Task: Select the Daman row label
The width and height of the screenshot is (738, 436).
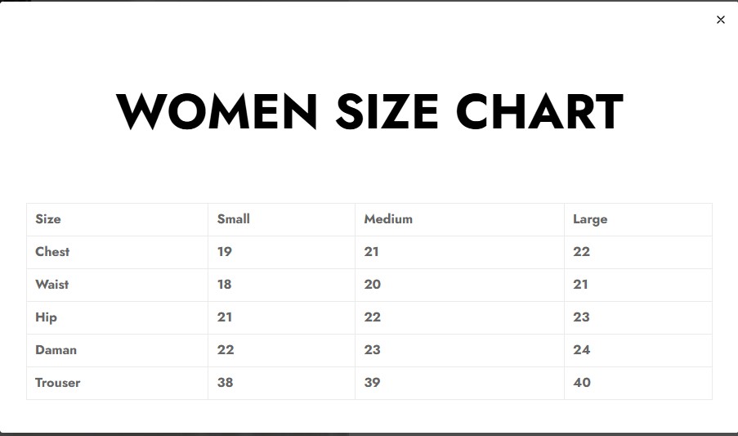Action: click(56, 350)
